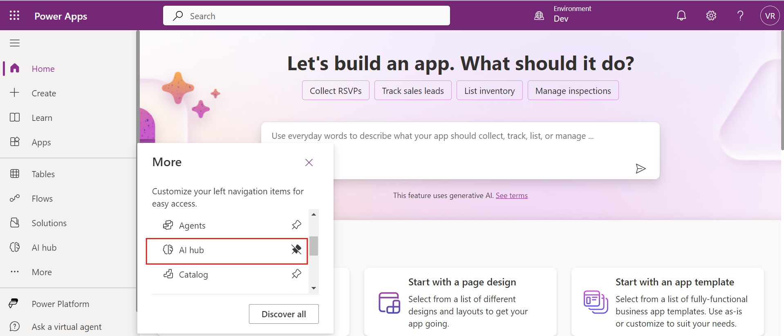784x336 pixels.
Task: Open the See terms link
Action: [511, 196]
